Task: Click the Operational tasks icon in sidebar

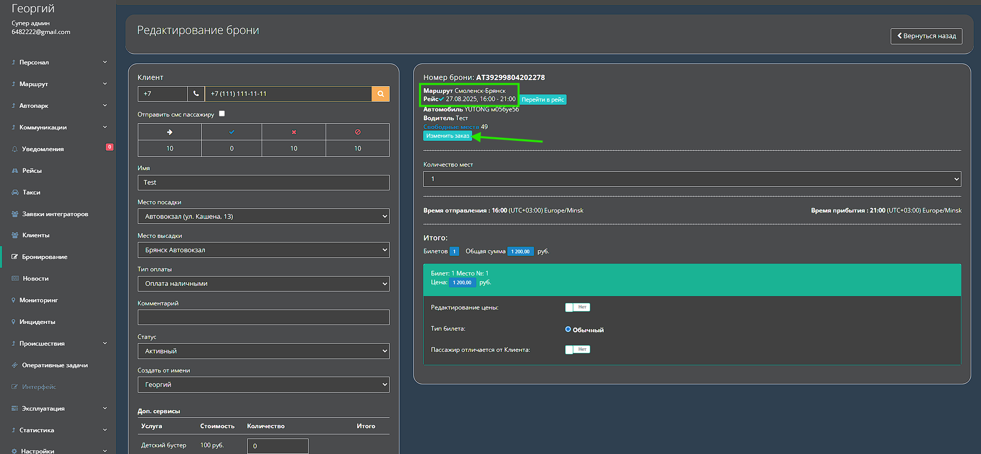Action: click(14, 365)
